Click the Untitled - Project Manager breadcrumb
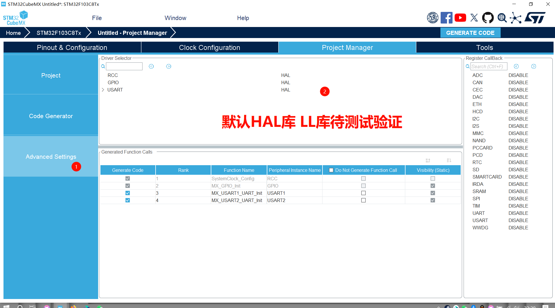The image size is (555, 308). tap(132, 33)
